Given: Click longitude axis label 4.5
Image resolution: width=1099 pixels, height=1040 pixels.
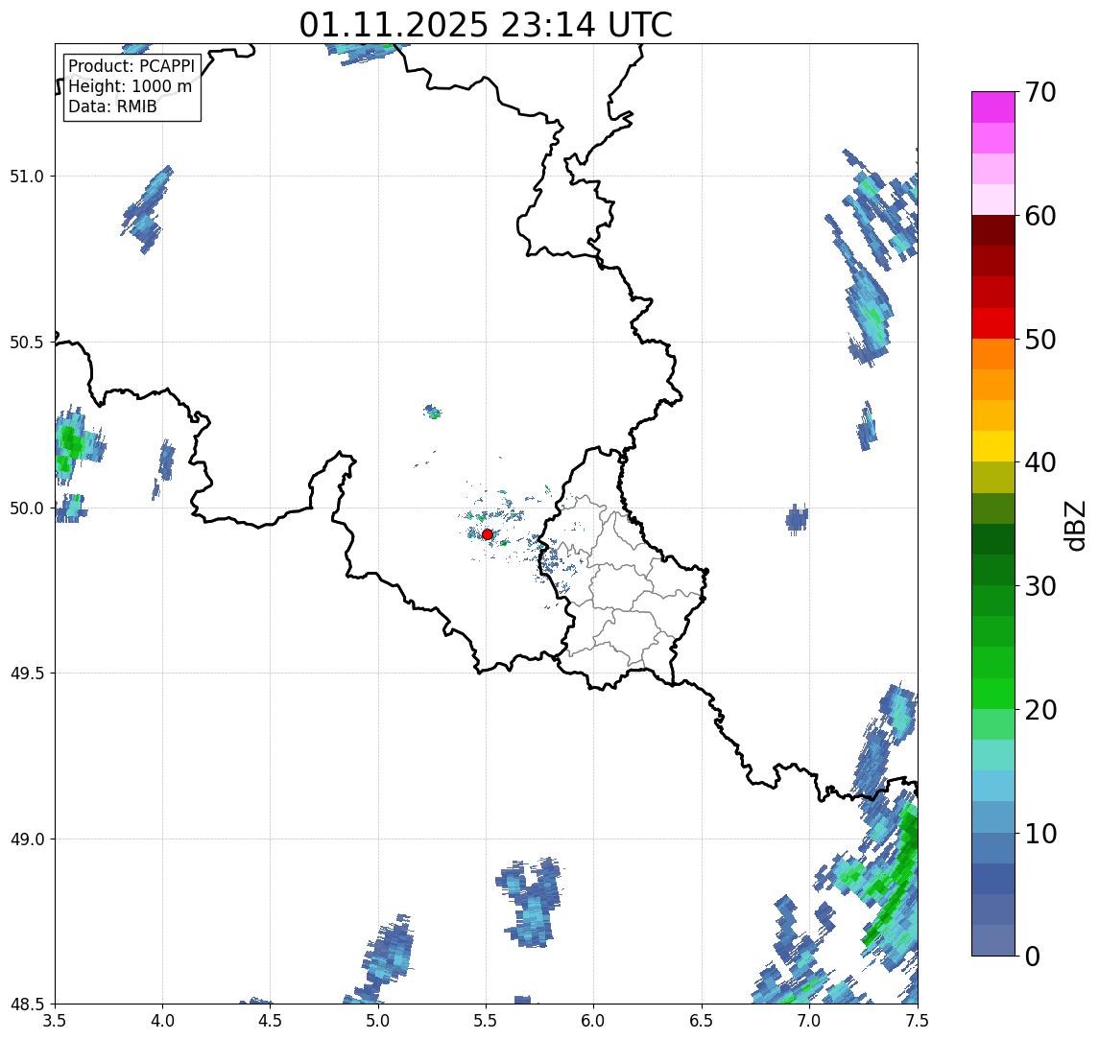Looking at the screenshot, I should [271, 1020].
